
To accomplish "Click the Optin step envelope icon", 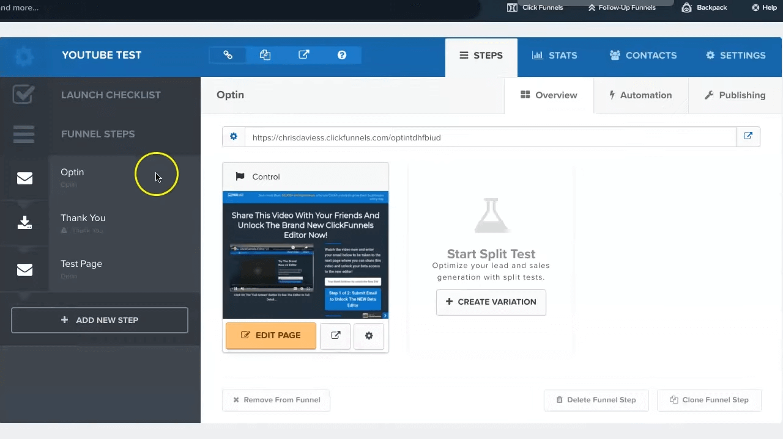I will coord(24,178).
